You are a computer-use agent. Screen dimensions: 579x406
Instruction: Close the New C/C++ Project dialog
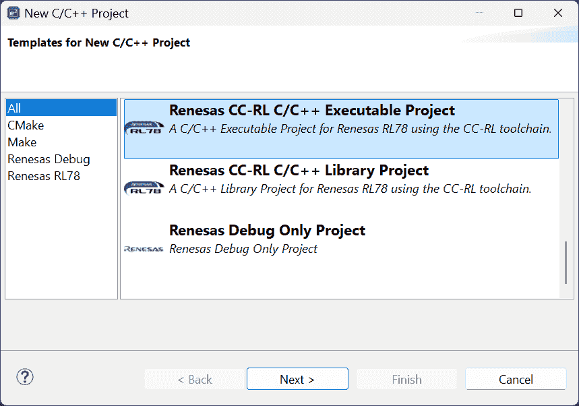coord(558,13)
